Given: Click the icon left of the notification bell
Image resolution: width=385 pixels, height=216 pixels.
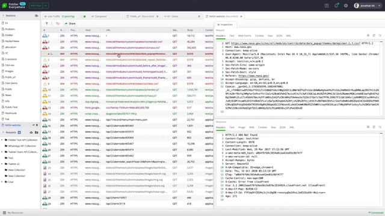Looking at the screenshot, I should pyautogui.click(x=326, y=5).
